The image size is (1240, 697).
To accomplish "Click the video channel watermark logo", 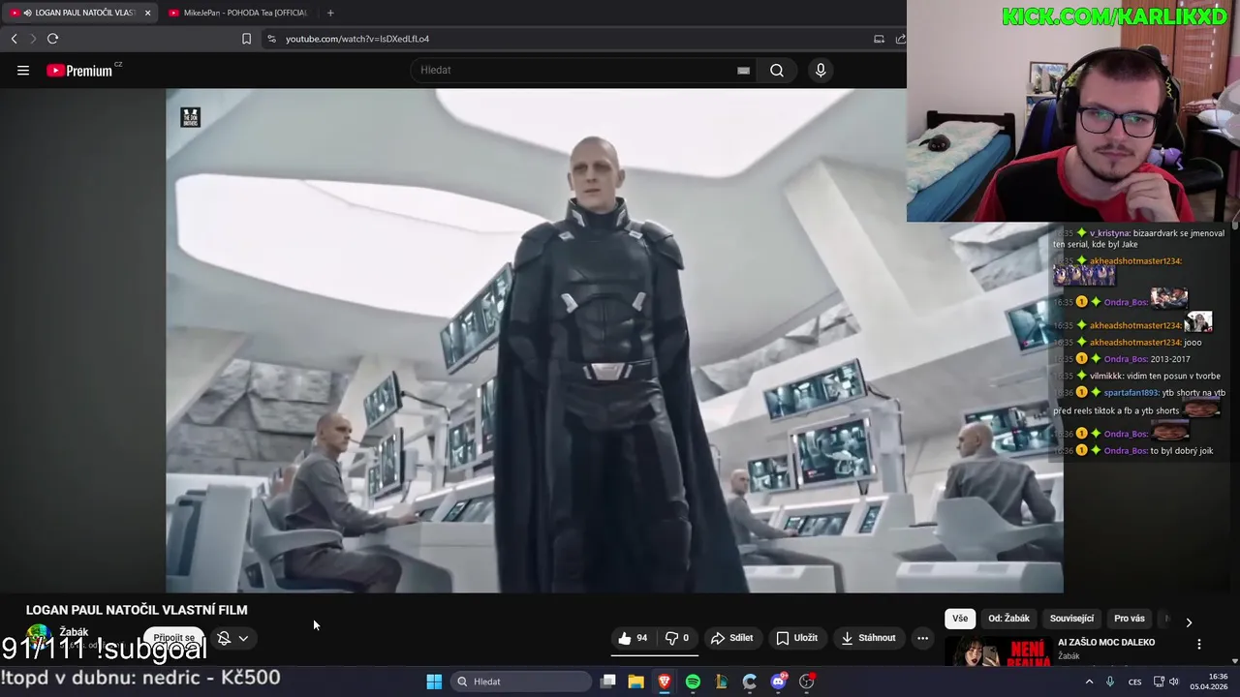I will click(x=191, y=117).
